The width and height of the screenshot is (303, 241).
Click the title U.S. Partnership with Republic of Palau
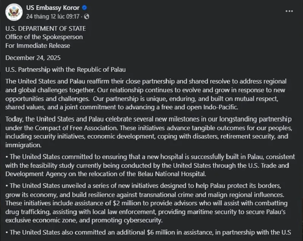pos(65,70)
